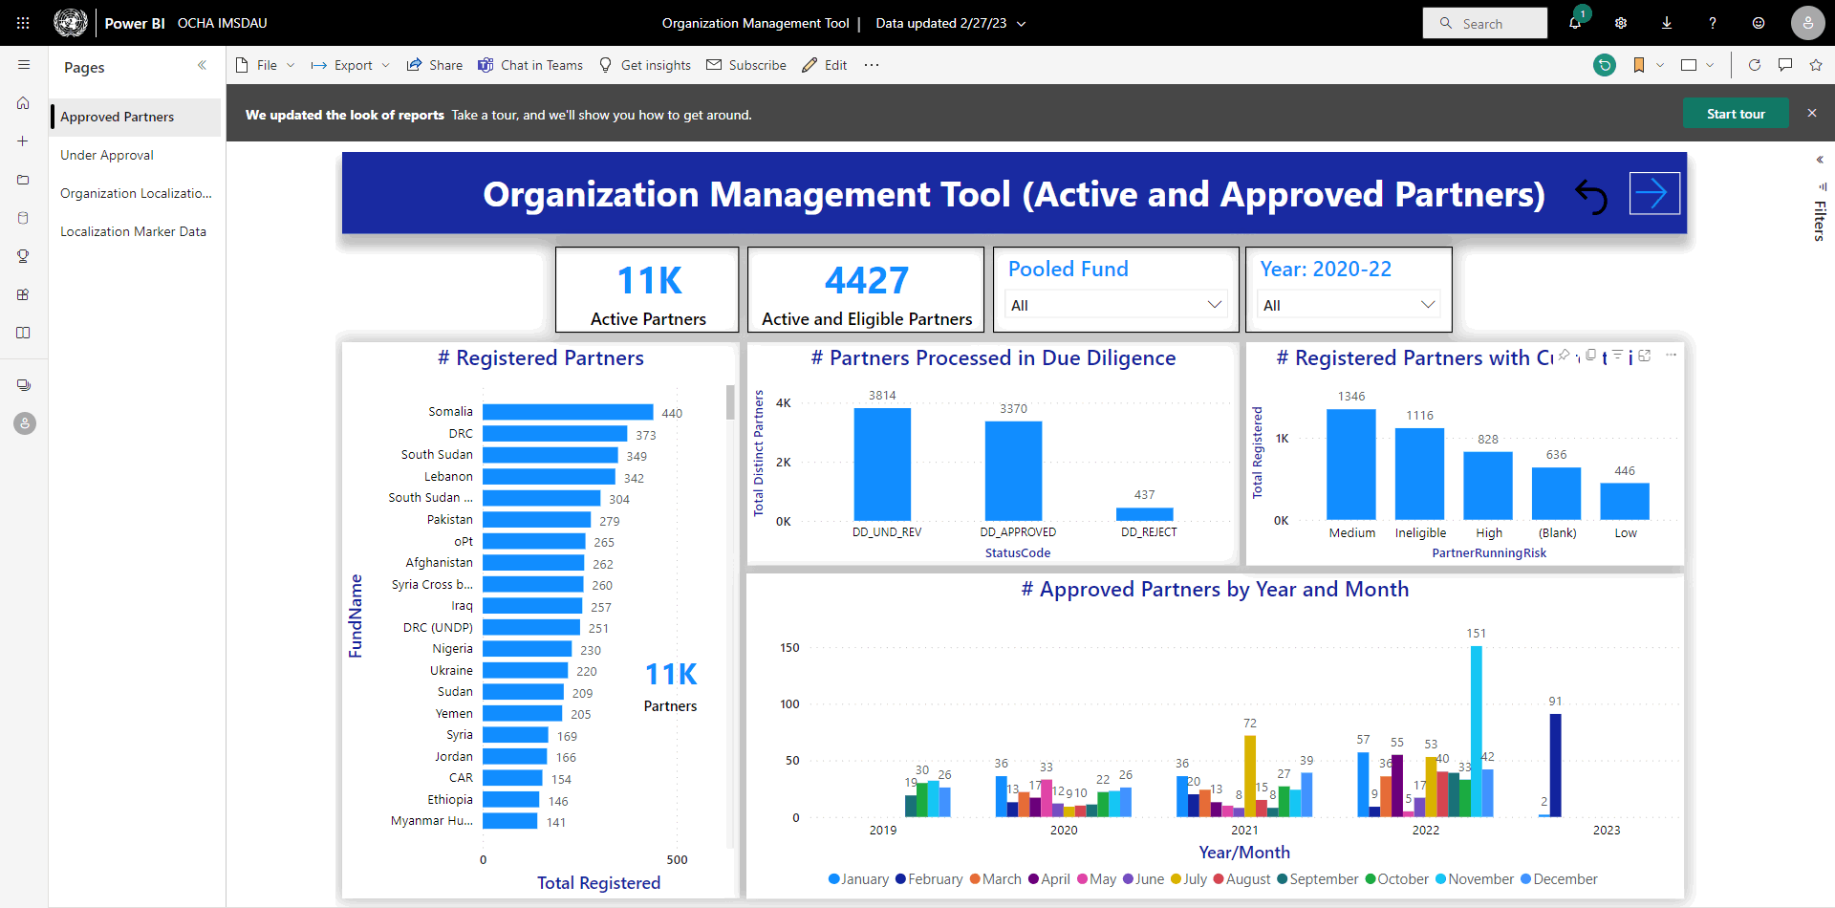Open the app launcher grid

(23, 23)
